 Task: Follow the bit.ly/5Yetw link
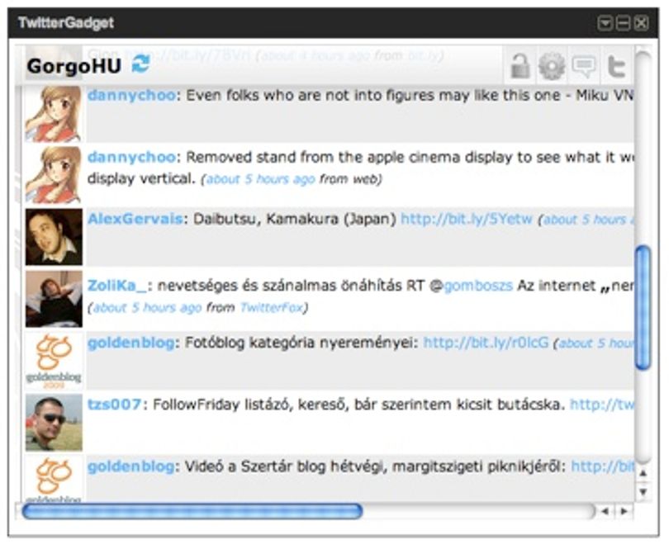tap(467, 219)
